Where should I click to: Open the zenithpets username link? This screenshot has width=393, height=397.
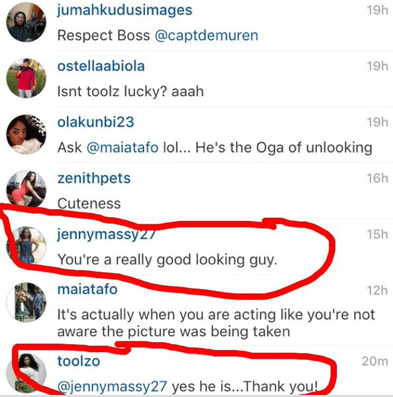pos(94,179)
